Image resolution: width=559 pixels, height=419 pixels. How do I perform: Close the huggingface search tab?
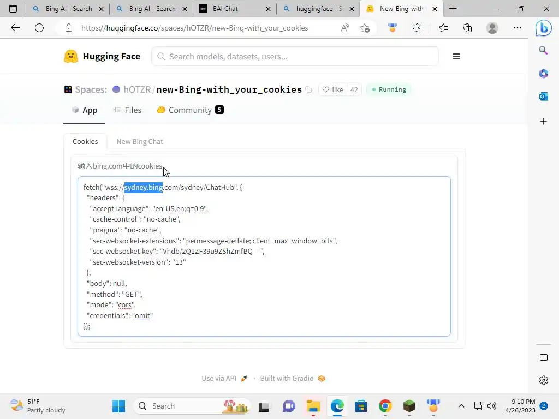352,9
